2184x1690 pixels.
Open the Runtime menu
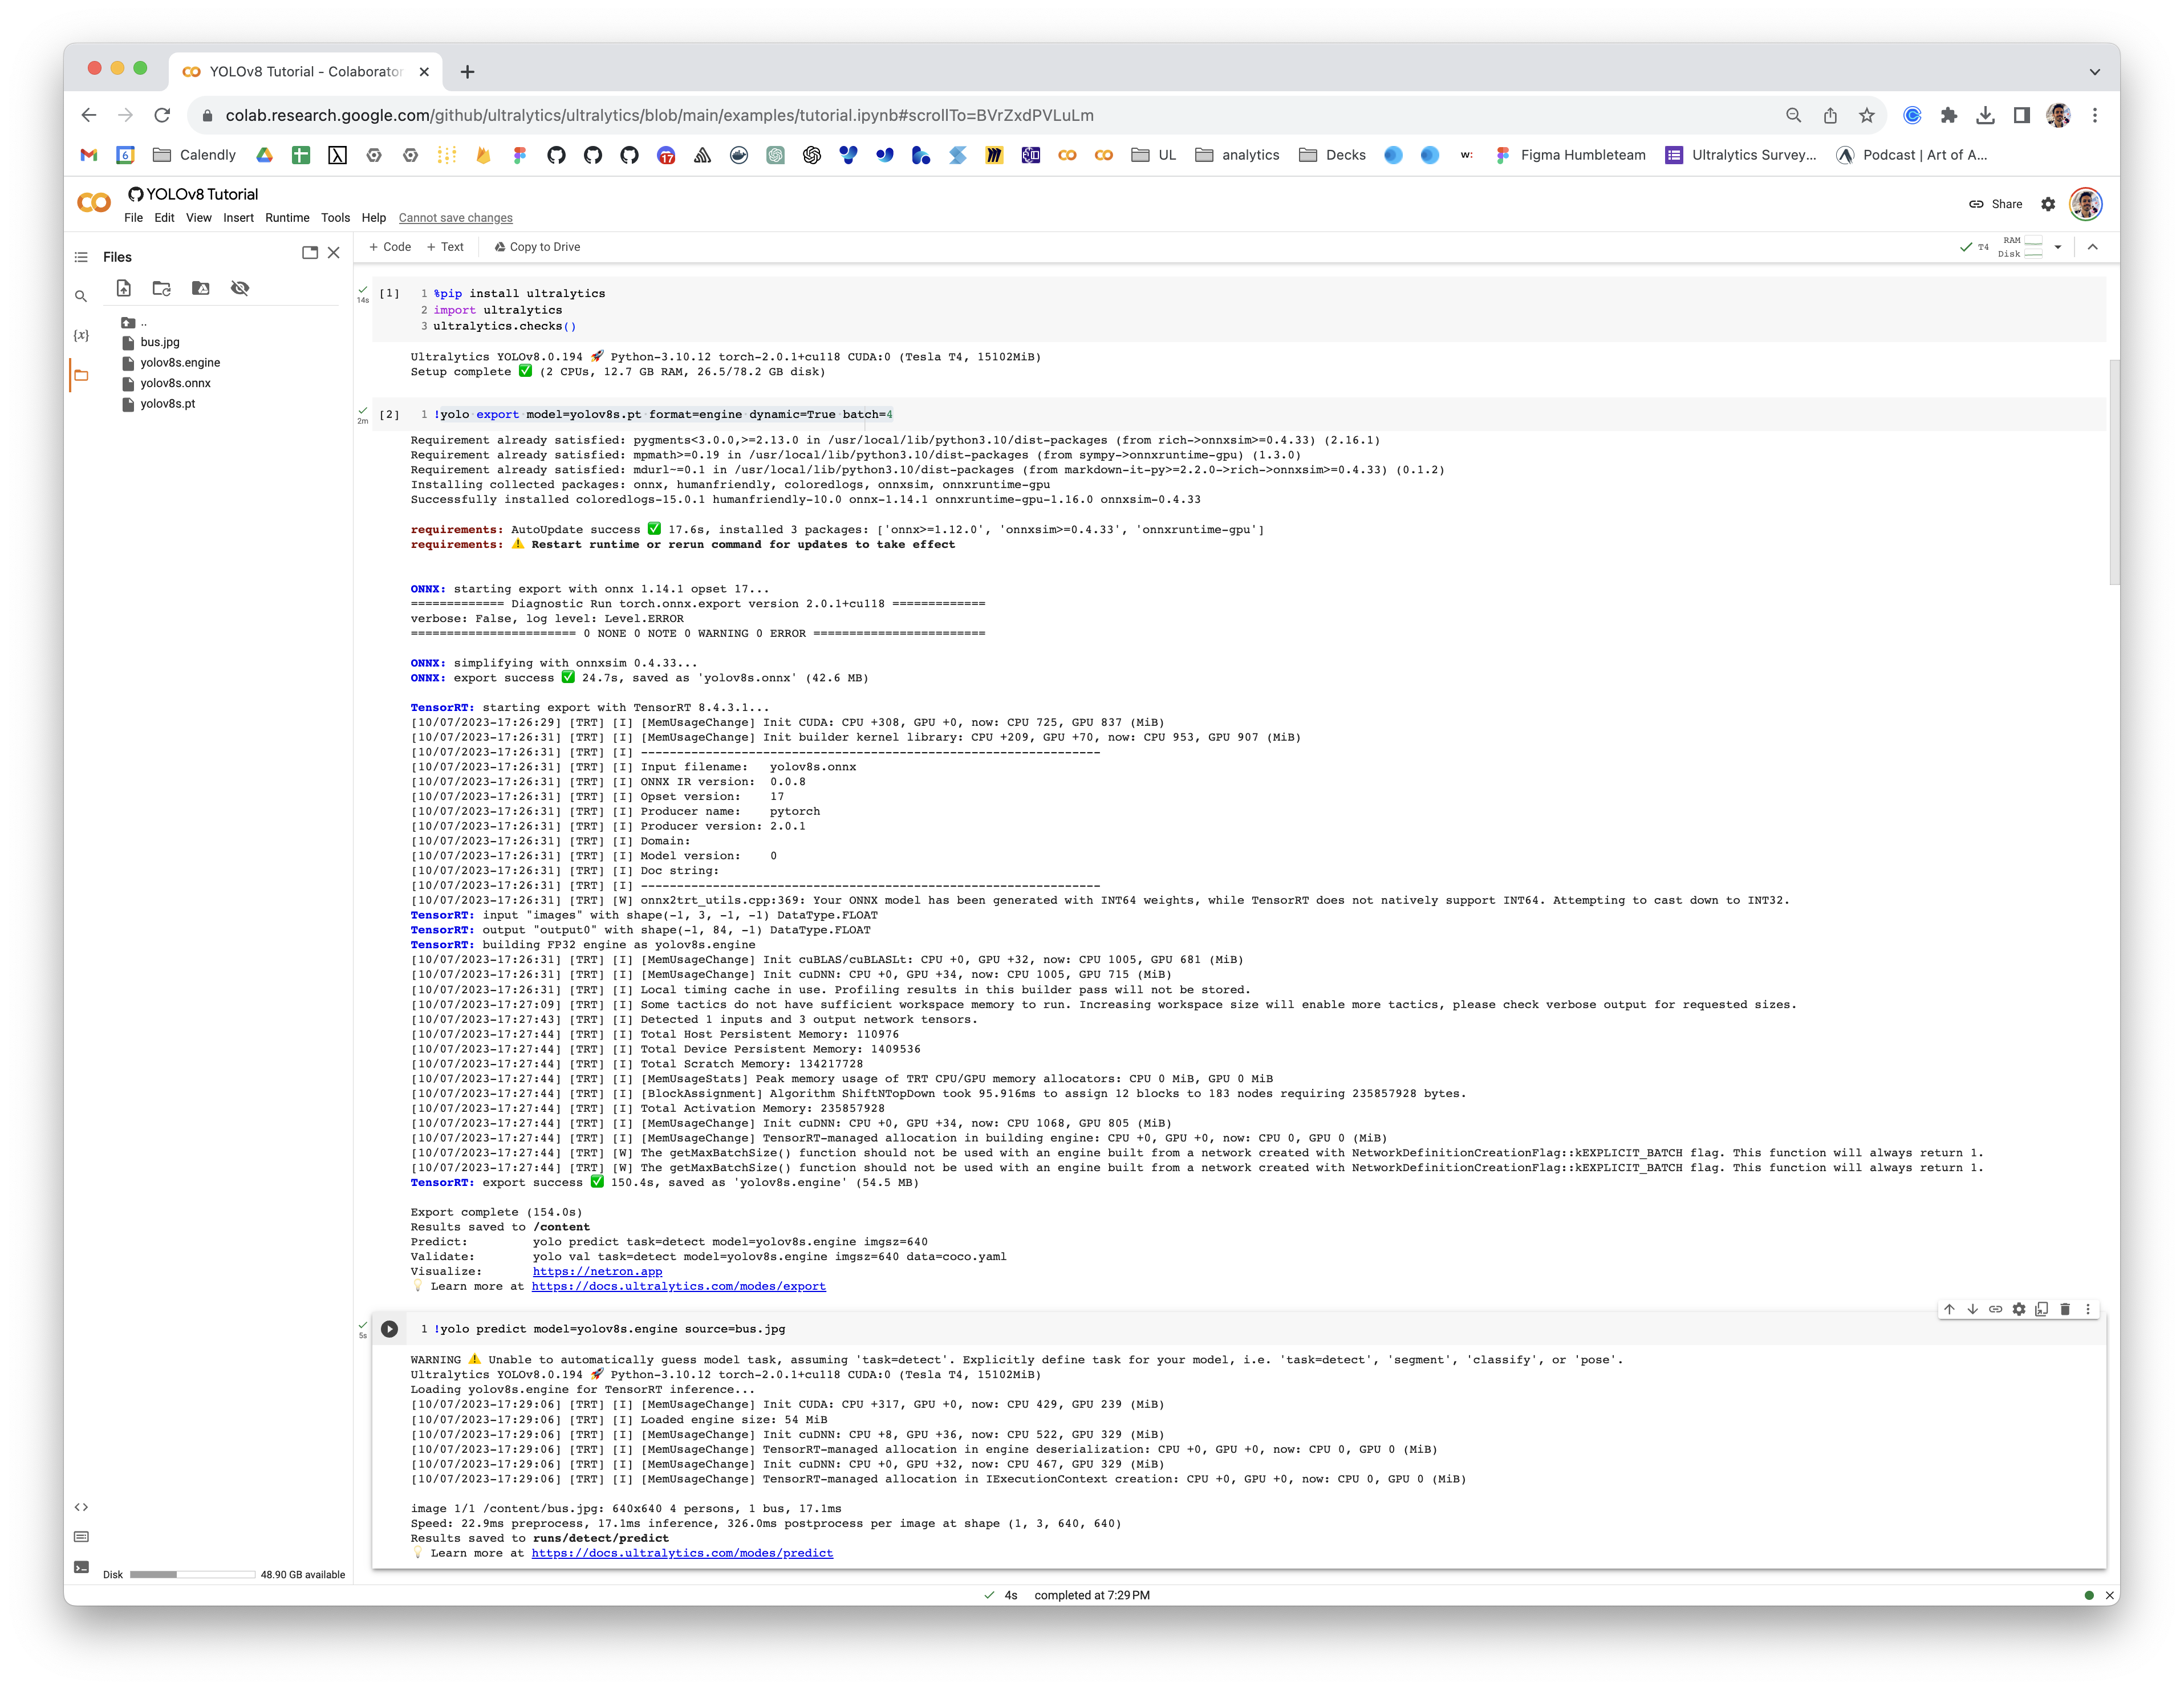tap(288, 217)
